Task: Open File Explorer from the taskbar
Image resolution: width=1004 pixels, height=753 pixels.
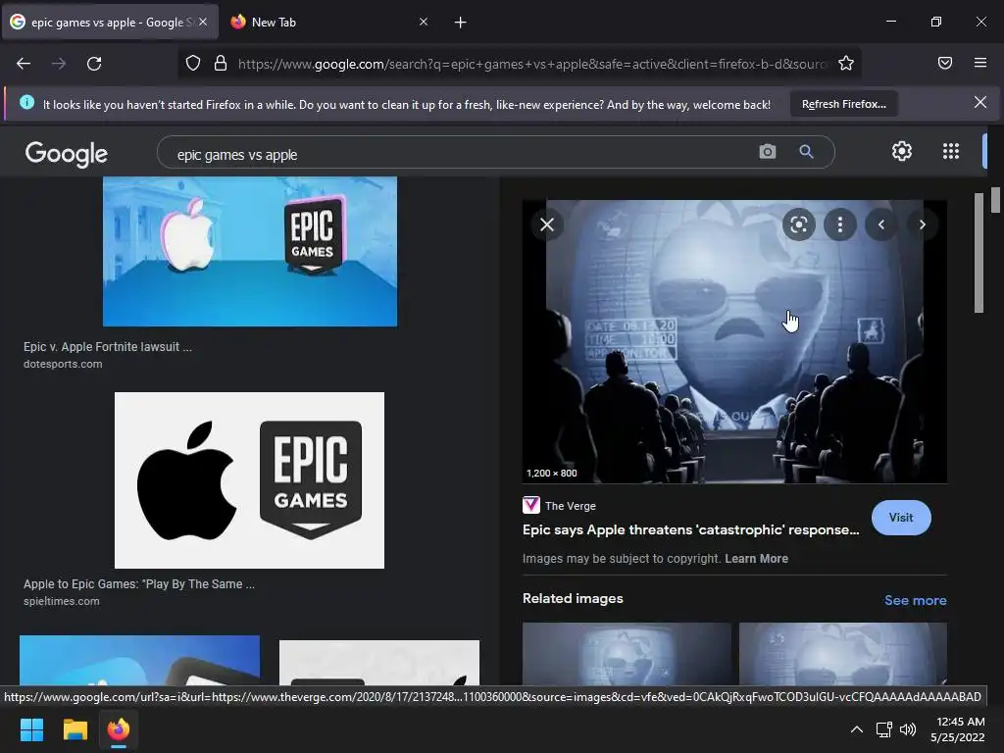Action: (x=75, y=729)
